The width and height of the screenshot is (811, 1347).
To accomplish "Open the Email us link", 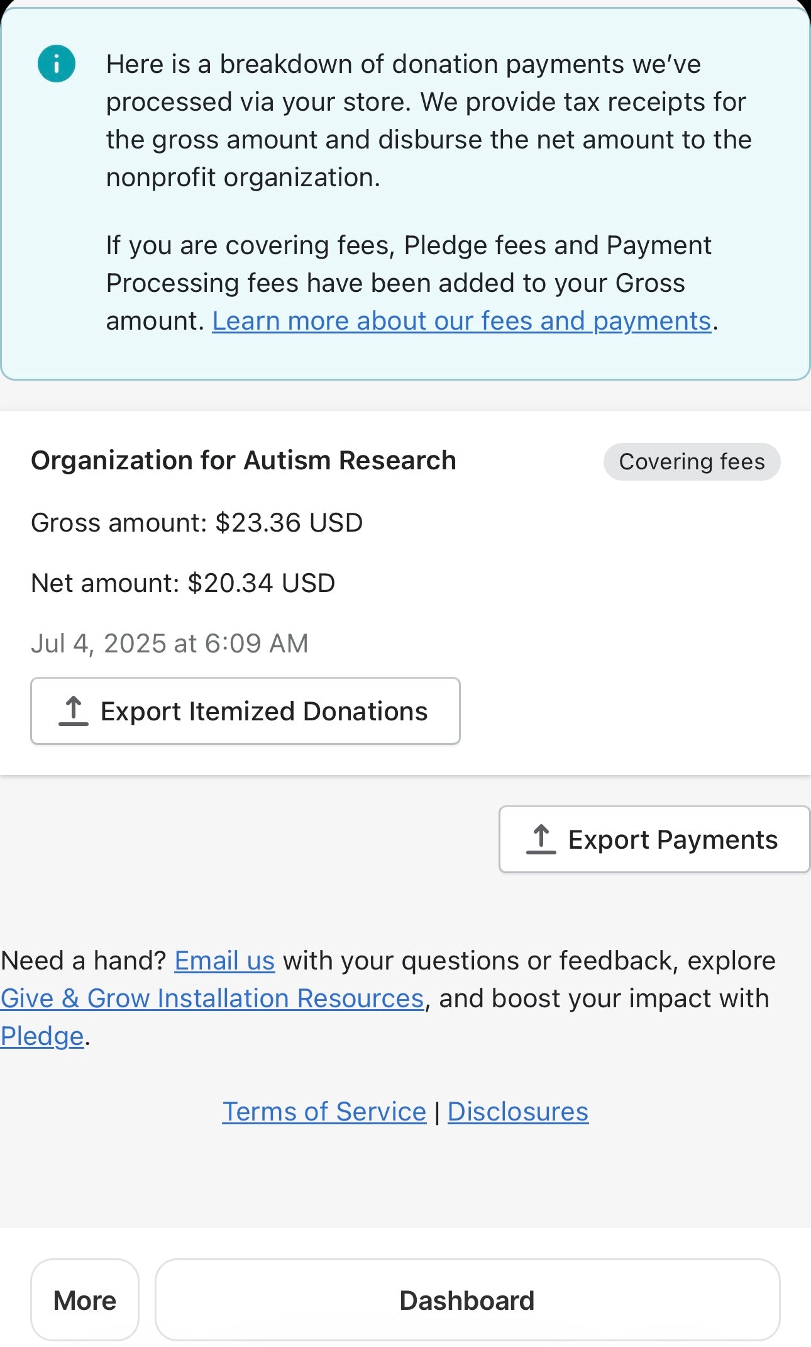I will click(x=224, y=961).
